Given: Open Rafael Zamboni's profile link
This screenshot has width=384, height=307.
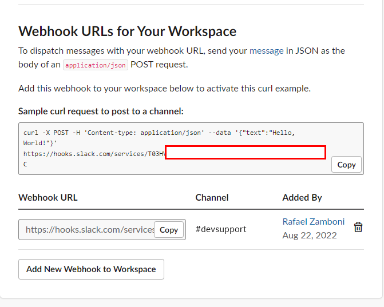Looking at the screenshot, I should pyautogui.click(x=314, y=222).
